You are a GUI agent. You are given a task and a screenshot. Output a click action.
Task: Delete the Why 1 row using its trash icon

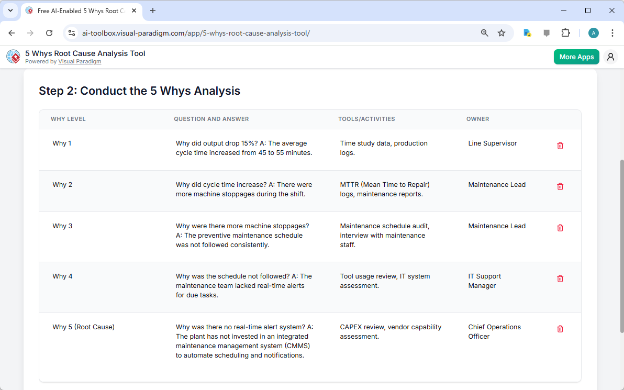[x=560, y=146]
